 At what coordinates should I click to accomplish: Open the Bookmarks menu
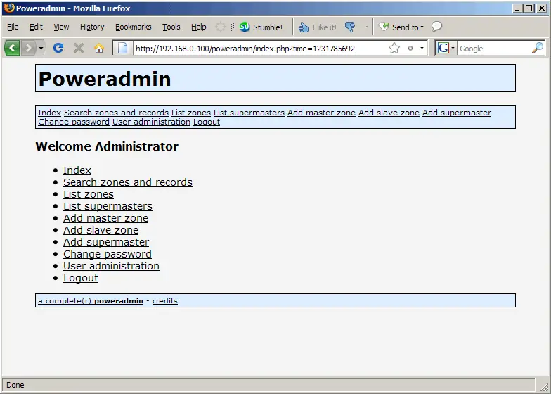click(x=134, y=27)
